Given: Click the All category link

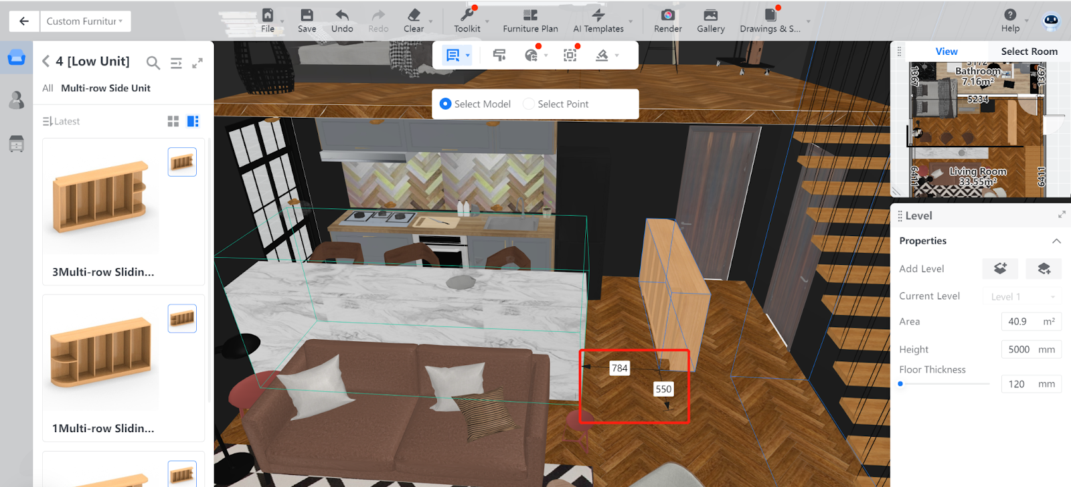Looking at the screenshot, I should [48, 88].
